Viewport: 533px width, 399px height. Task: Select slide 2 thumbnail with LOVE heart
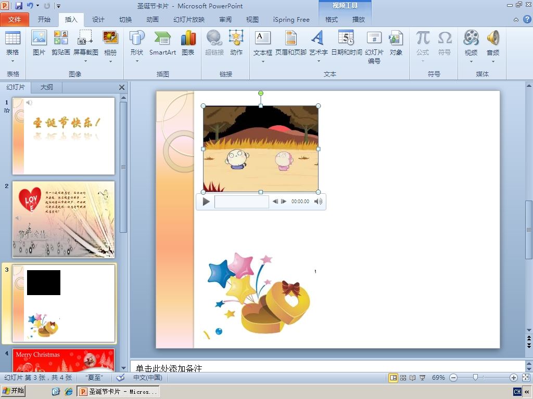click(64, 220)
